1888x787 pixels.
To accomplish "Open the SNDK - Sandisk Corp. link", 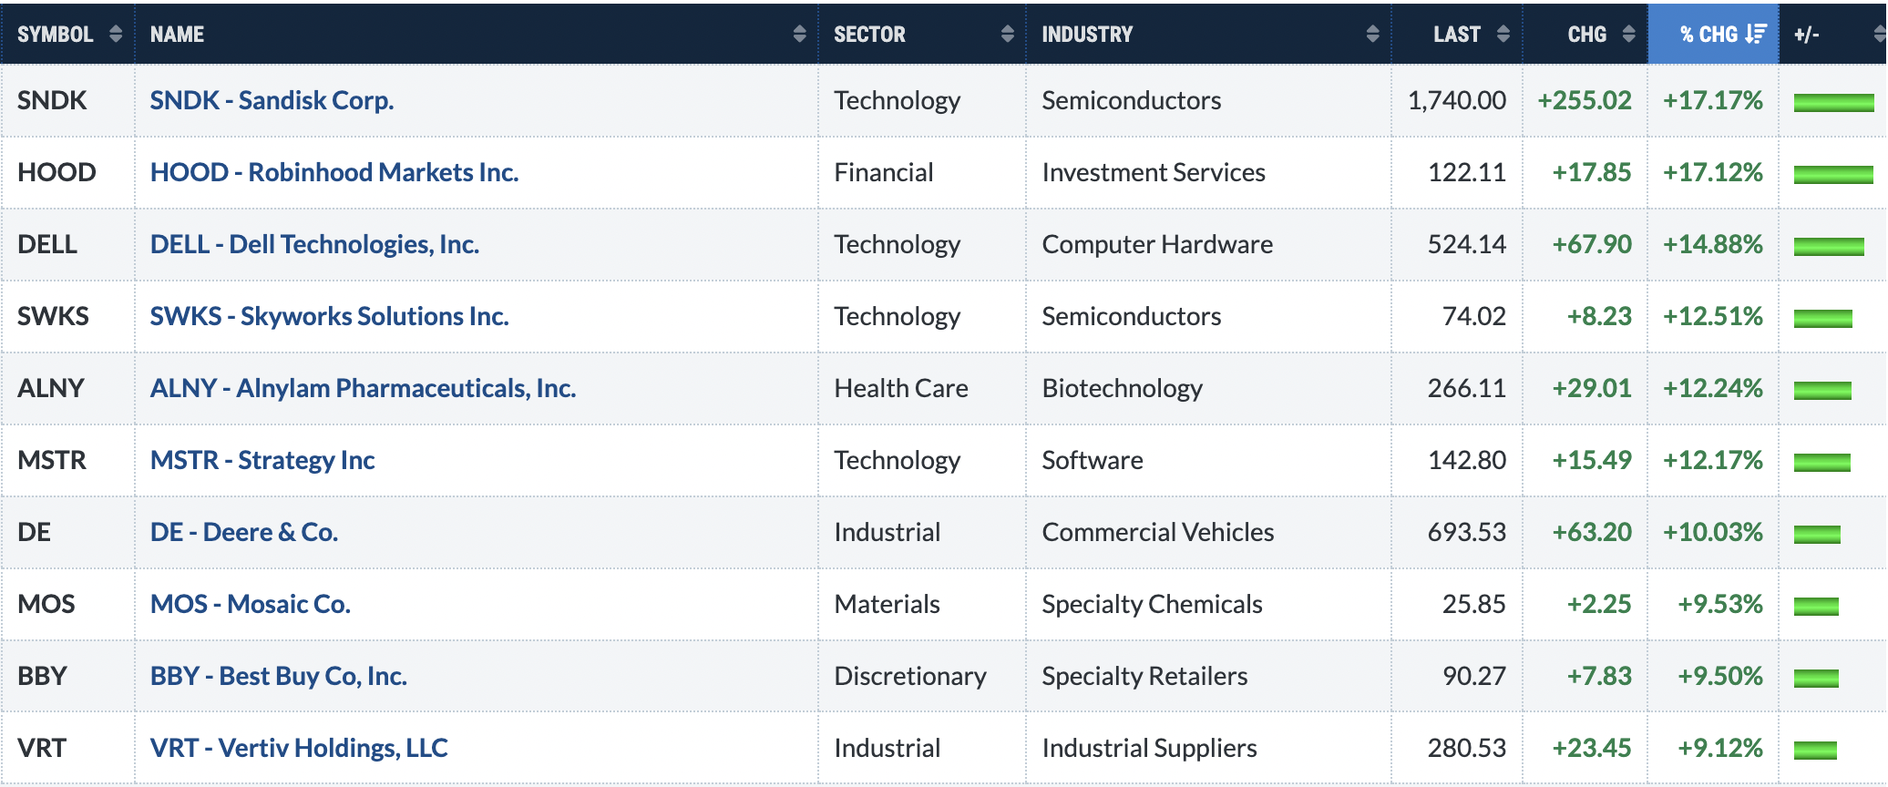I will [x=272, y=100].
